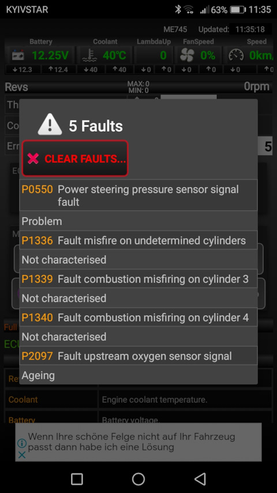Select fault P1340 misfiring on cylinder 4
This screenshot has width=277, height=493.
click(x=138, y=318)
